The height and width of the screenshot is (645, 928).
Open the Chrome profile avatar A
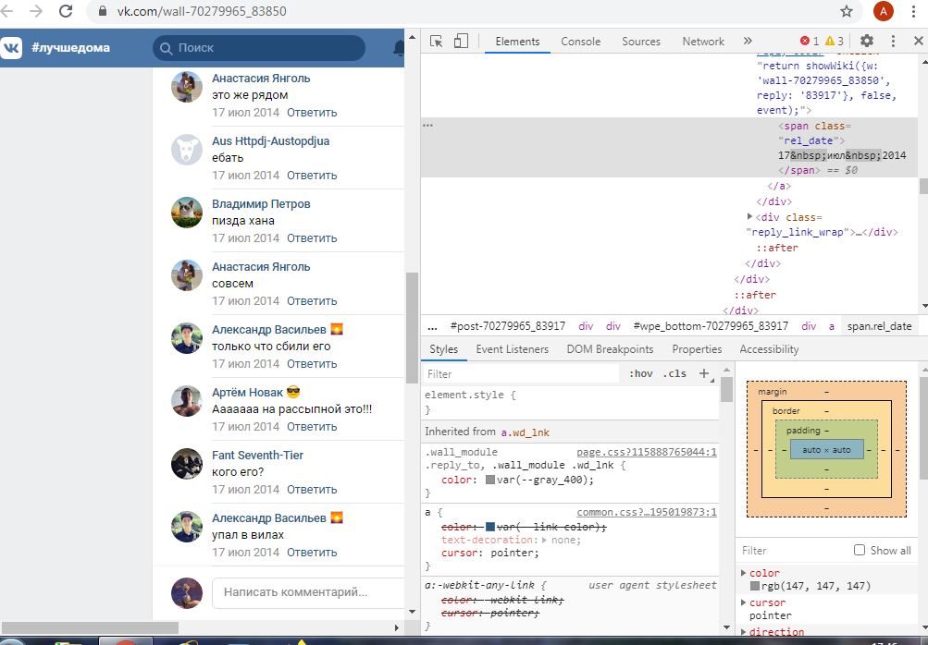(883, 11)
